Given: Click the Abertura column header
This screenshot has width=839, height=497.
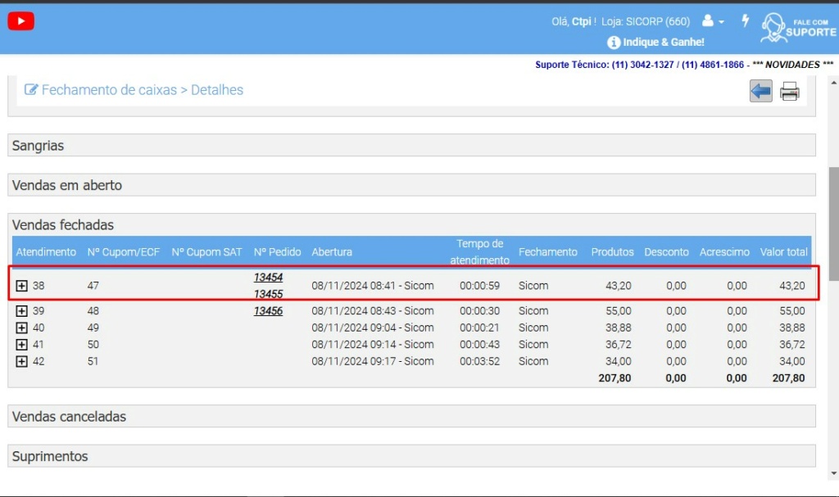Looking at the screenshot, I should pos(332,252).
